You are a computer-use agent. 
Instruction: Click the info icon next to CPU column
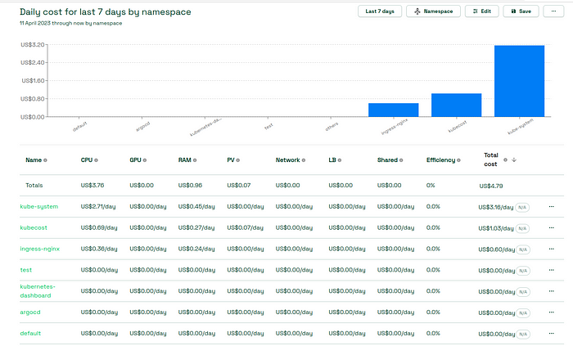(96, 160)
